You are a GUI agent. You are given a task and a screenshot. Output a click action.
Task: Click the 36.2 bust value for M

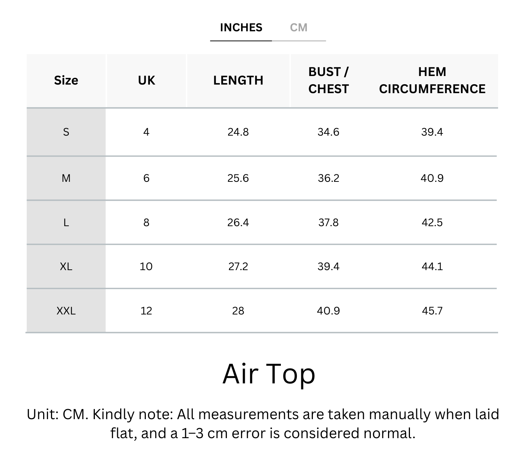point(328,178)
